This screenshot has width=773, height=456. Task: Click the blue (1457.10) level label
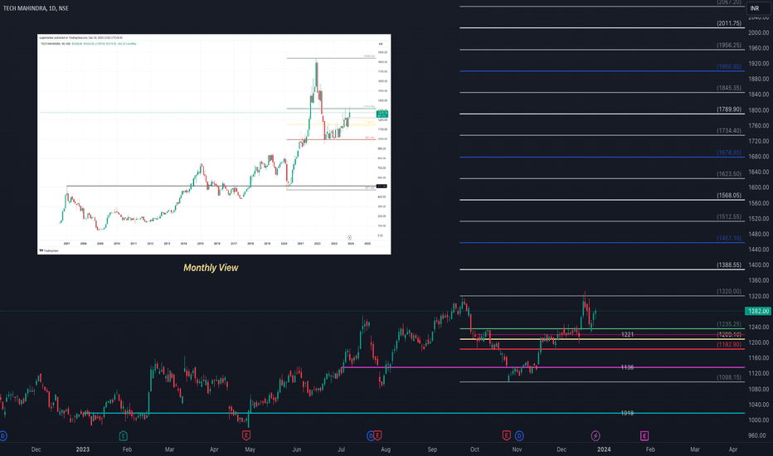coord(729,238)
